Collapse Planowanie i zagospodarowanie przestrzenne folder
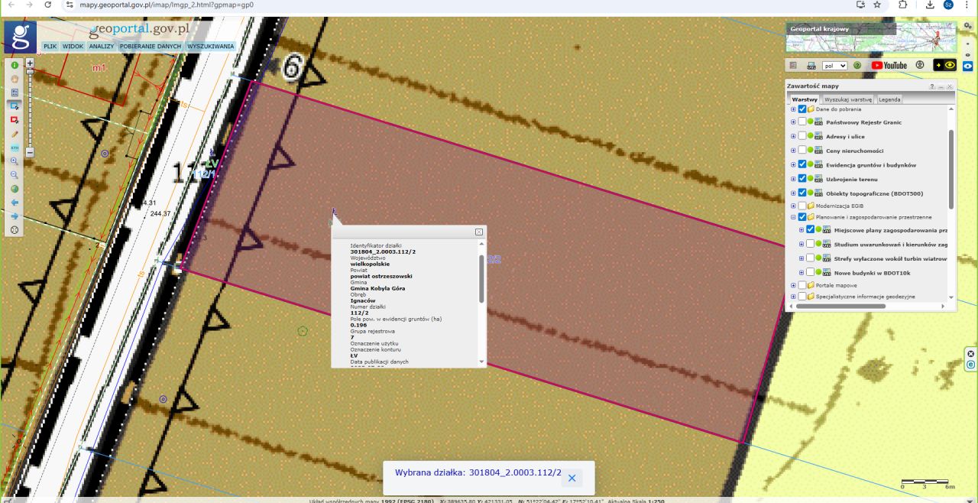 click(794, 217)
